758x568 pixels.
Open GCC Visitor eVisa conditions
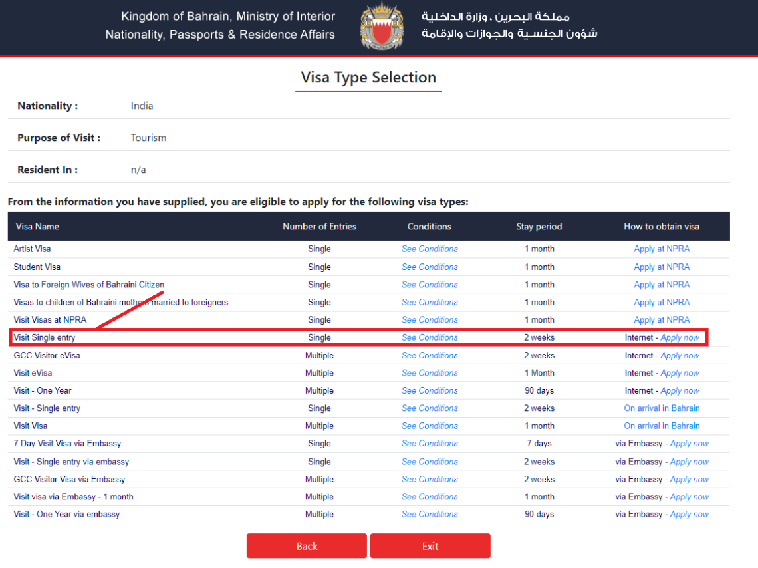pos(429,355)
